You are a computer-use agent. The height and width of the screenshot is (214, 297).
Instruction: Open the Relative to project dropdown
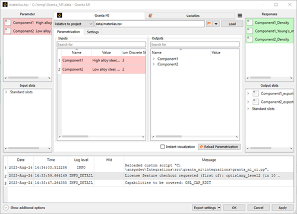pyautogui.click(x=74, y=24)
